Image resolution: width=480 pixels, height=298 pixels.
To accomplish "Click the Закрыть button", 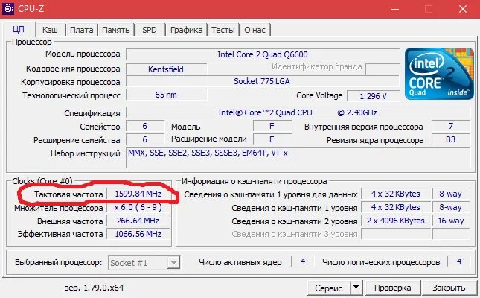I will [449, 288].
